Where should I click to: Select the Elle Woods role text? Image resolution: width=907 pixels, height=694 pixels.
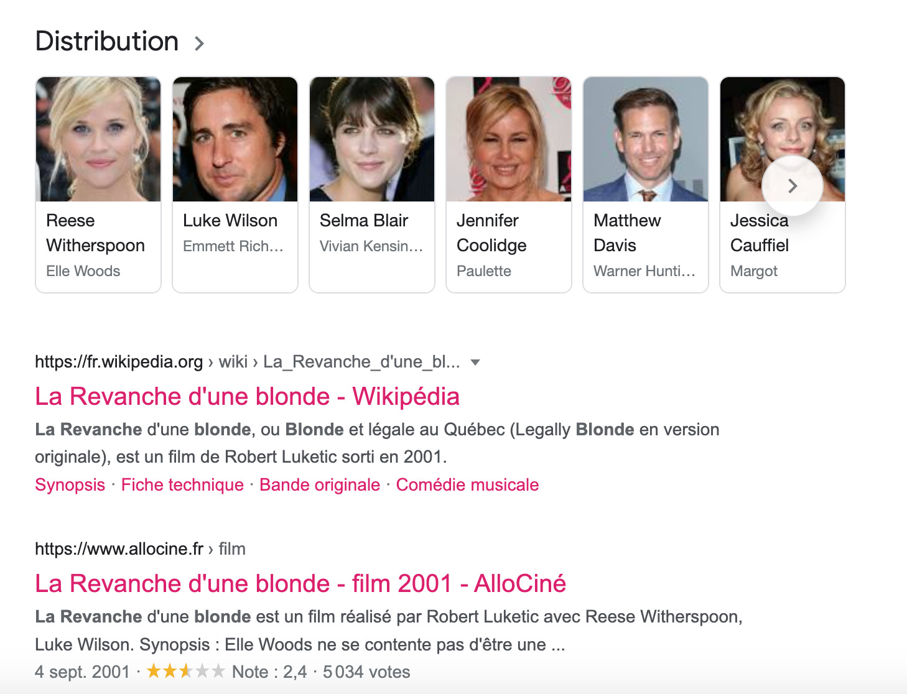coord(83,271)
